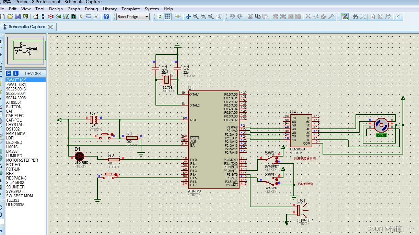Screen dimensions: 419x235
Task: Remove the current sheet icon
Action: click(x=380, y=16)
